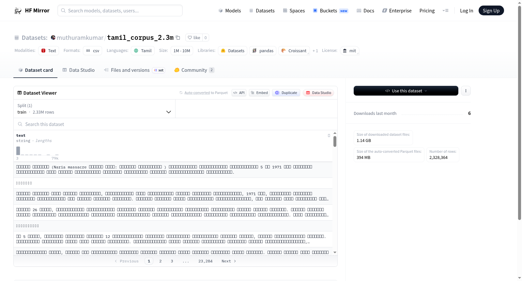Select the Text modality tag

coord(49,51)
